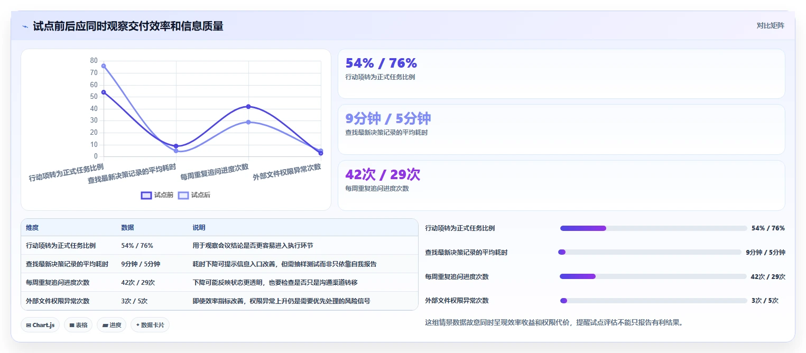This screenshot has width=806, height=353.
Task: Select the 表格 tag chip
Action: pyautogui.click(x=78, y=325)
